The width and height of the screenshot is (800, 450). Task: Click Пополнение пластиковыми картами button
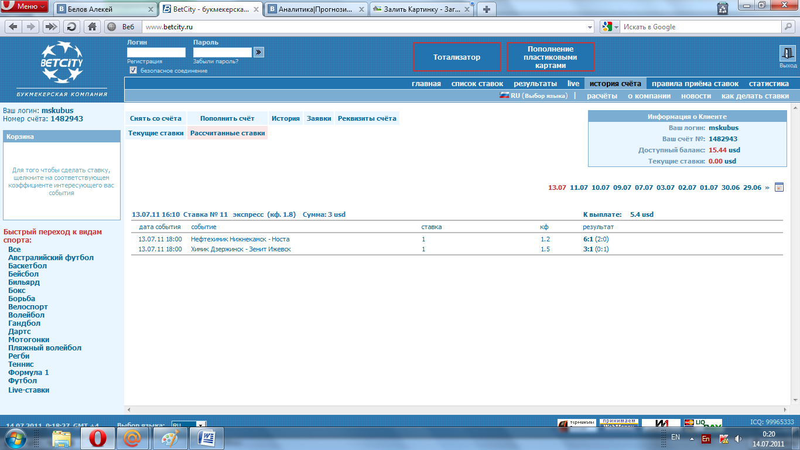[x=551, y=57]
